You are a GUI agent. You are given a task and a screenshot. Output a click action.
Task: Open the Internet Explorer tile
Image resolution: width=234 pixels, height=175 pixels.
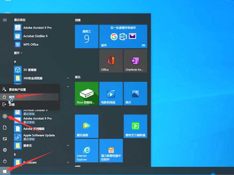(87, 151)
